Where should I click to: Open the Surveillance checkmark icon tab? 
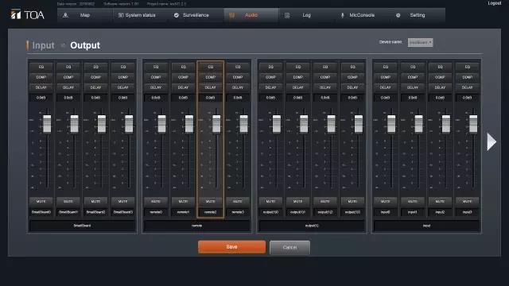pos(177,15)
